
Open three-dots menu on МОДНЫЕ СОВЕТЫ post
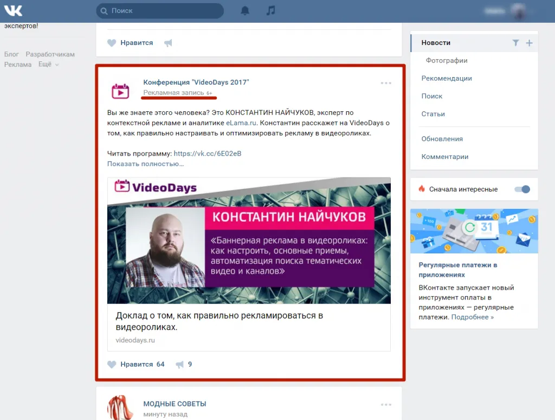tap(386, 404)
